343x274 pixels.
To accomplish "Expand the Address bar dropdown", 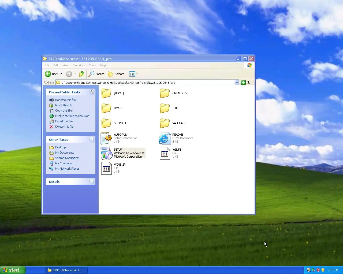I will coord(237,82).
